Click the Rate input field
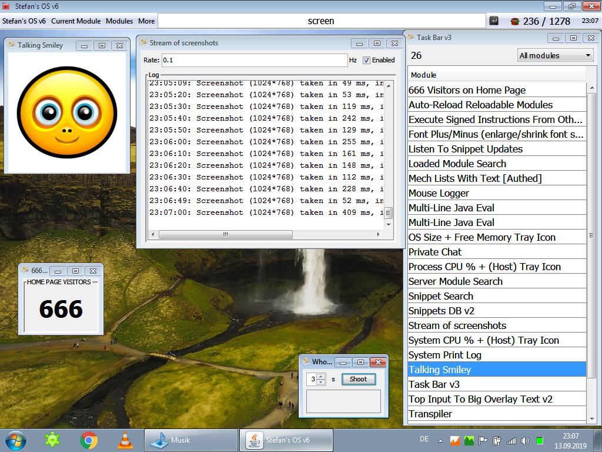 click(x=254, y=60)
